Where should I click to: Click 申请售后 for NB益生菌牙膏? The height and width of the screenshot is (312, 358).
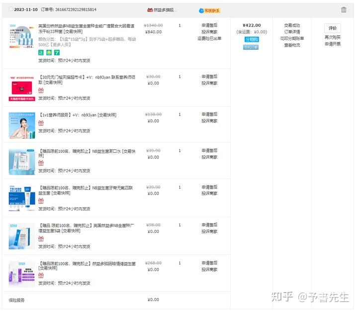(x=209, y=187)
